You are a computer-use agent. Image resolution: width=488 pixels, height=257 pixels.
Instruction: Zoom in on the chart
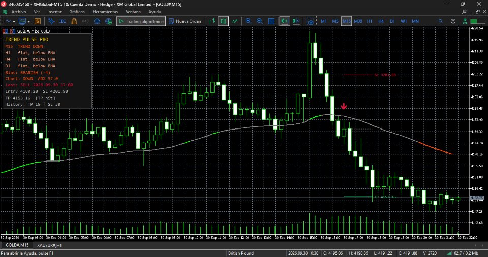249,21
